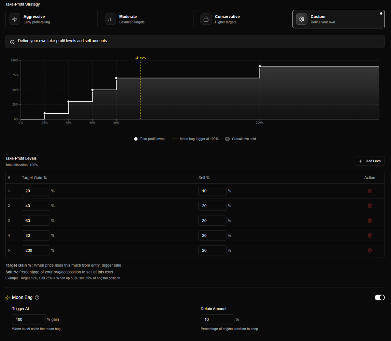The width and height of the screenshot is (391, 341).
Task: Edit level 5 sell percent field
Action: (x=212, y=250)
